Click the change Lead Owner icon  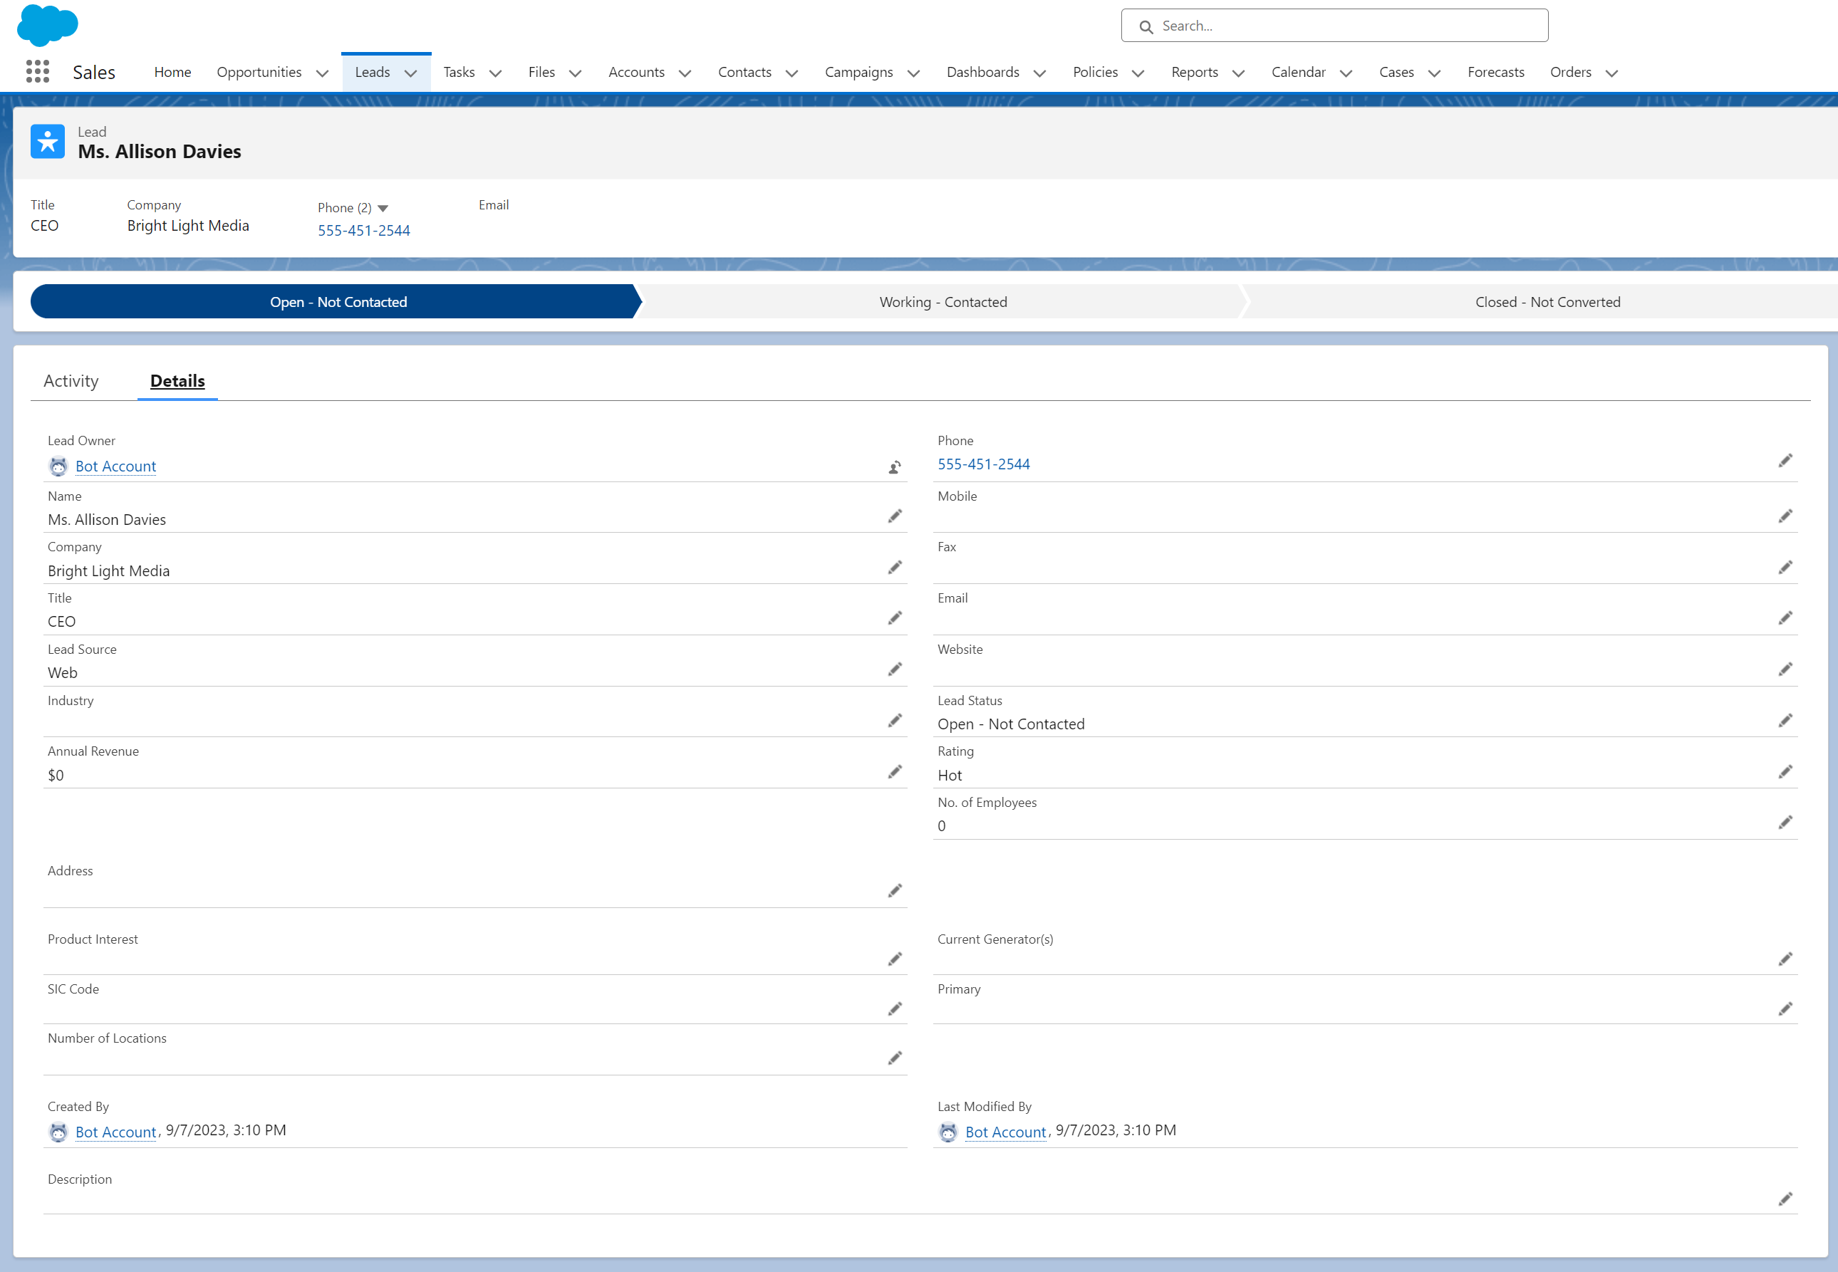coord(894,467)
